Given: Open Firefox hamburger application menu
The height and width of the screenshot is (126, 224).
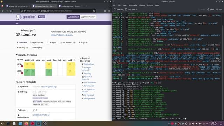Looking at the screenshot, I should coord(109,11).
